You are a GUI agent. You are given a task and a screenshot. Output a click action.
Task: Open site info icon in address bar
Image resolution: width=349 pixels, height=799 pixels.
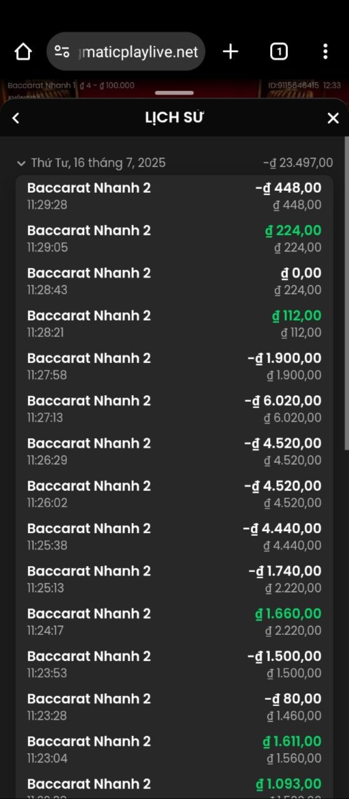coord(62,51)
